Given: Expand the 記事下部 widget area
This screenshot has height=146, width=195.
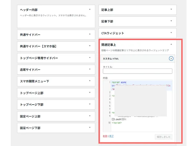Looking at the screenshot, I should (171, 21).
